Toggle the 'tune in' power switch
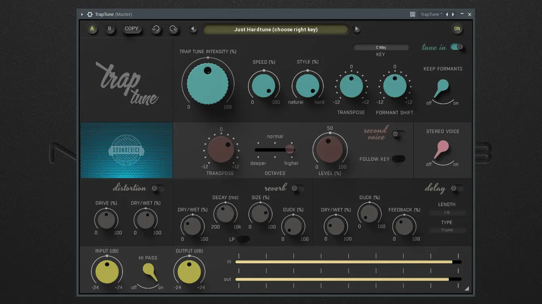This screenshot has height=304, width=542. click(x=457, y=47)
